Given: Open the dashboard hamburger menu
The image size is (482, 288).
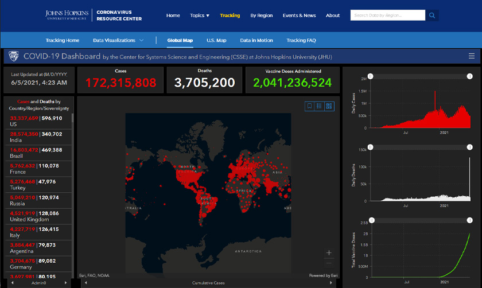Looking at the screenshot, I should point(471,56).
